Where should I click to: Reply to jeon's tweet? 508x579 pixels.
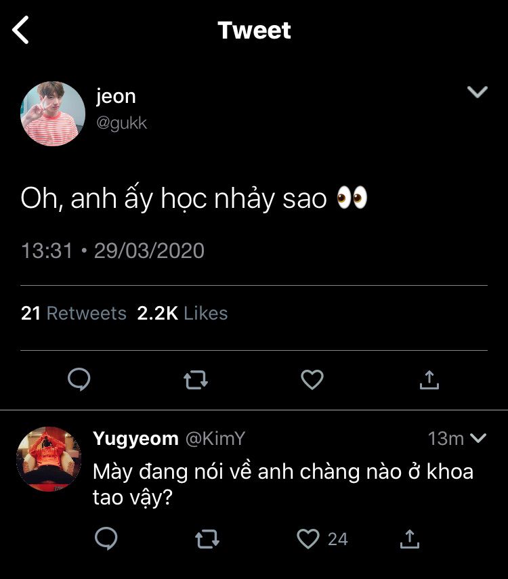pyautogui.click(x=79, y=379)
